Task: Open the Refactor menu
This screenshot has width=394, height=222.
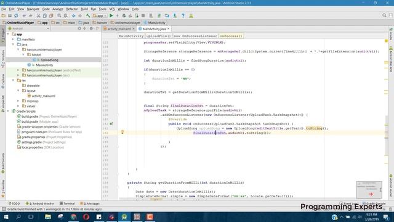Action: (72, 9)
